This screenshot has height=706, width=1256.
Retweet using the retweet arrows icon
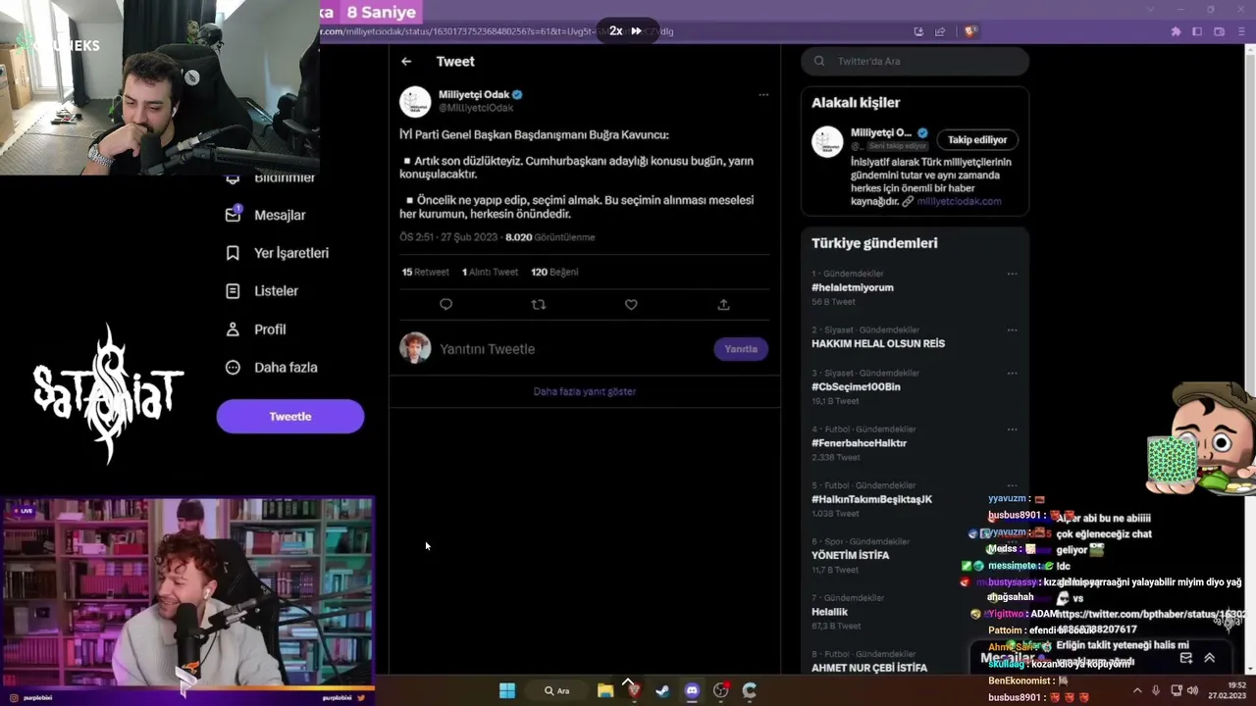(538, 305)
